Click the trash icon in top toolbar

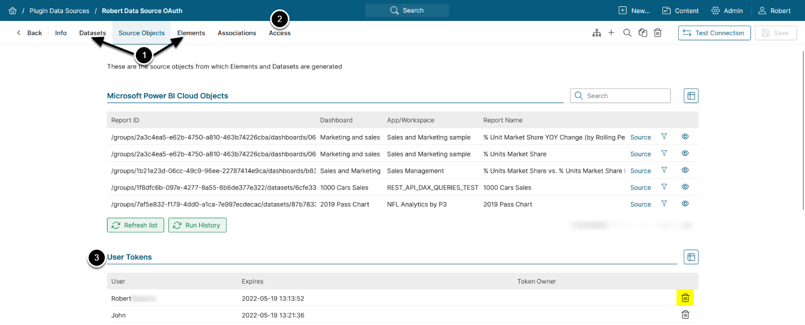pyautogui.click(x=658, y=33)
